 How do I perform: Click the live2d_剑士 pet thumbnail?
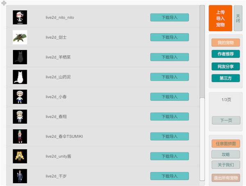pyautogui.click(x=20, y=37)
